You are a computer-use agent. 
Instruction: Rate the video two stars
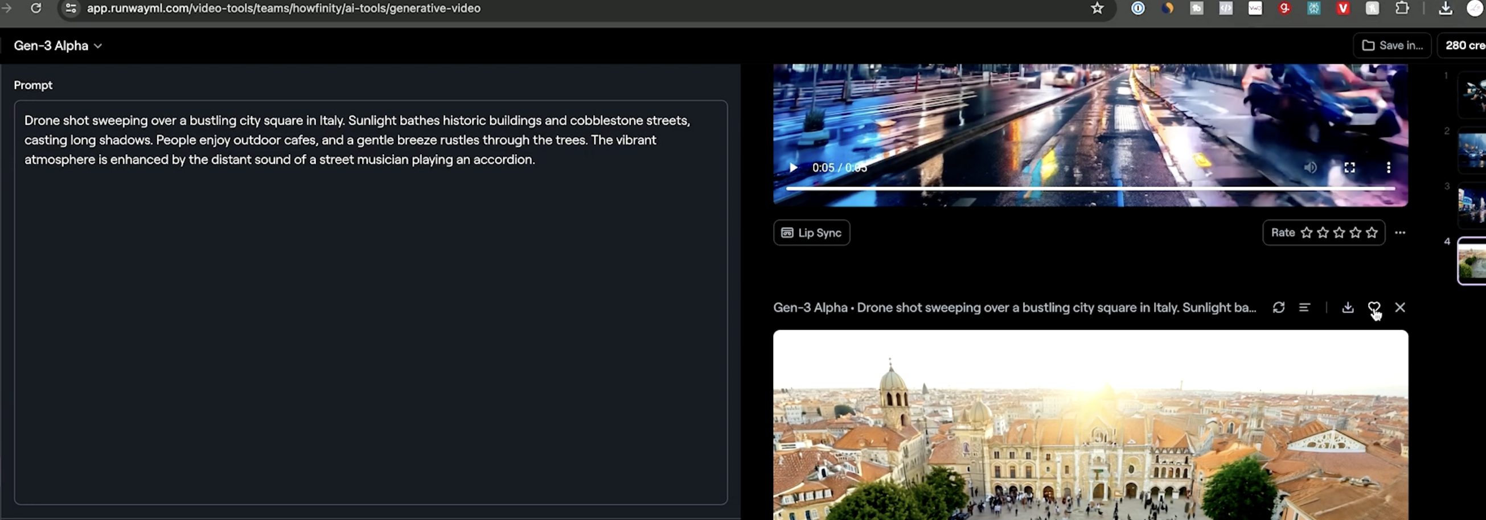click(x=1323, y=232)
